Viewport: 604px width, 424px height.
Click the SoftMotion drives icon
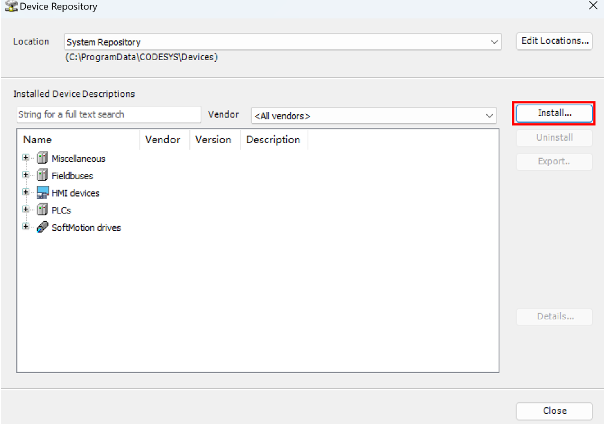(x=42, y=228)
